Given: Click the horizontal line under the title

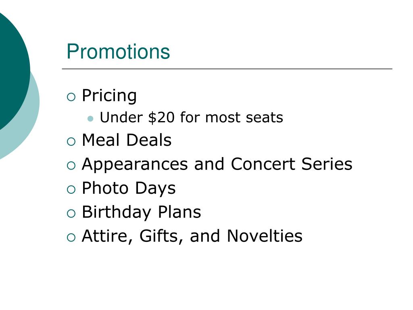Looking at the screenshot, I should pos(227,69).
